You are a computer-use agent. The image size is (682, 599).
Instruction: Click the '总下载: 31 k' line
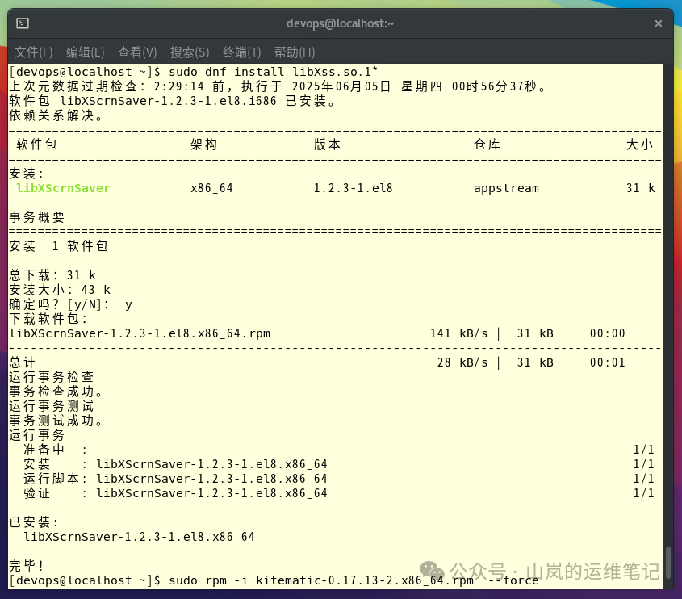click(52, 275)
